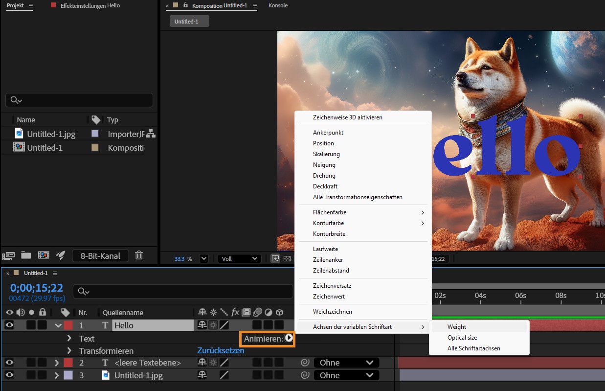
Task: Expand layer 3 Untitled-1.jpg in timeline
Action: click(57, 375)
